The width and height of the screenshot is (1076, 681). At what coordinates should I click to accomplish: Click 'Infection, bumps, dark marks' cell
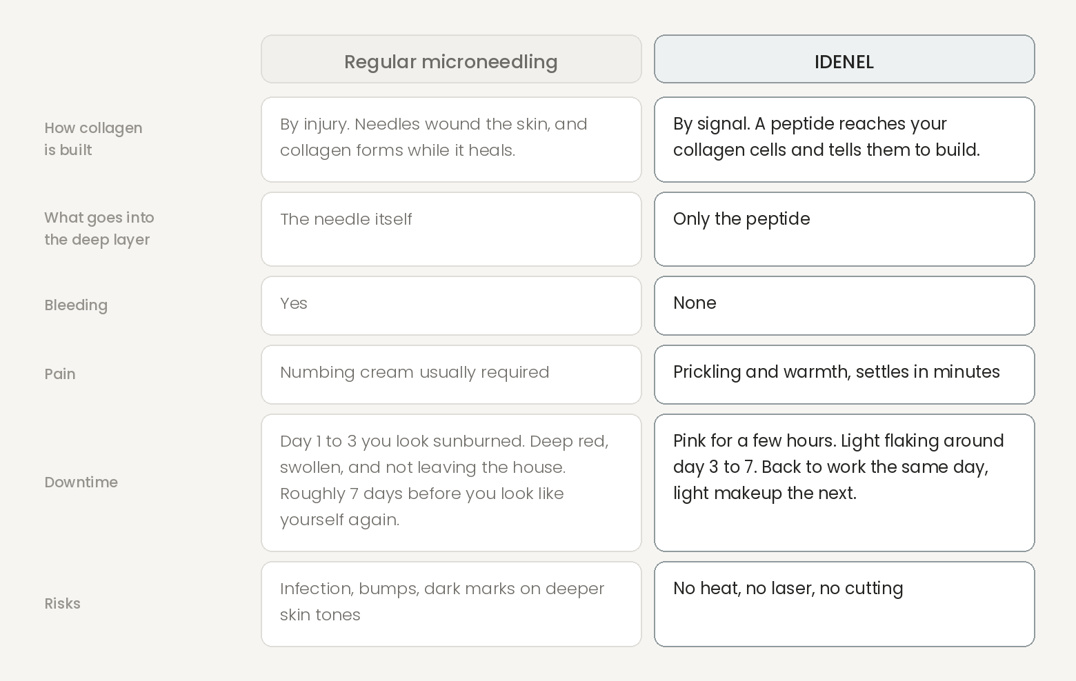[451, 604]
